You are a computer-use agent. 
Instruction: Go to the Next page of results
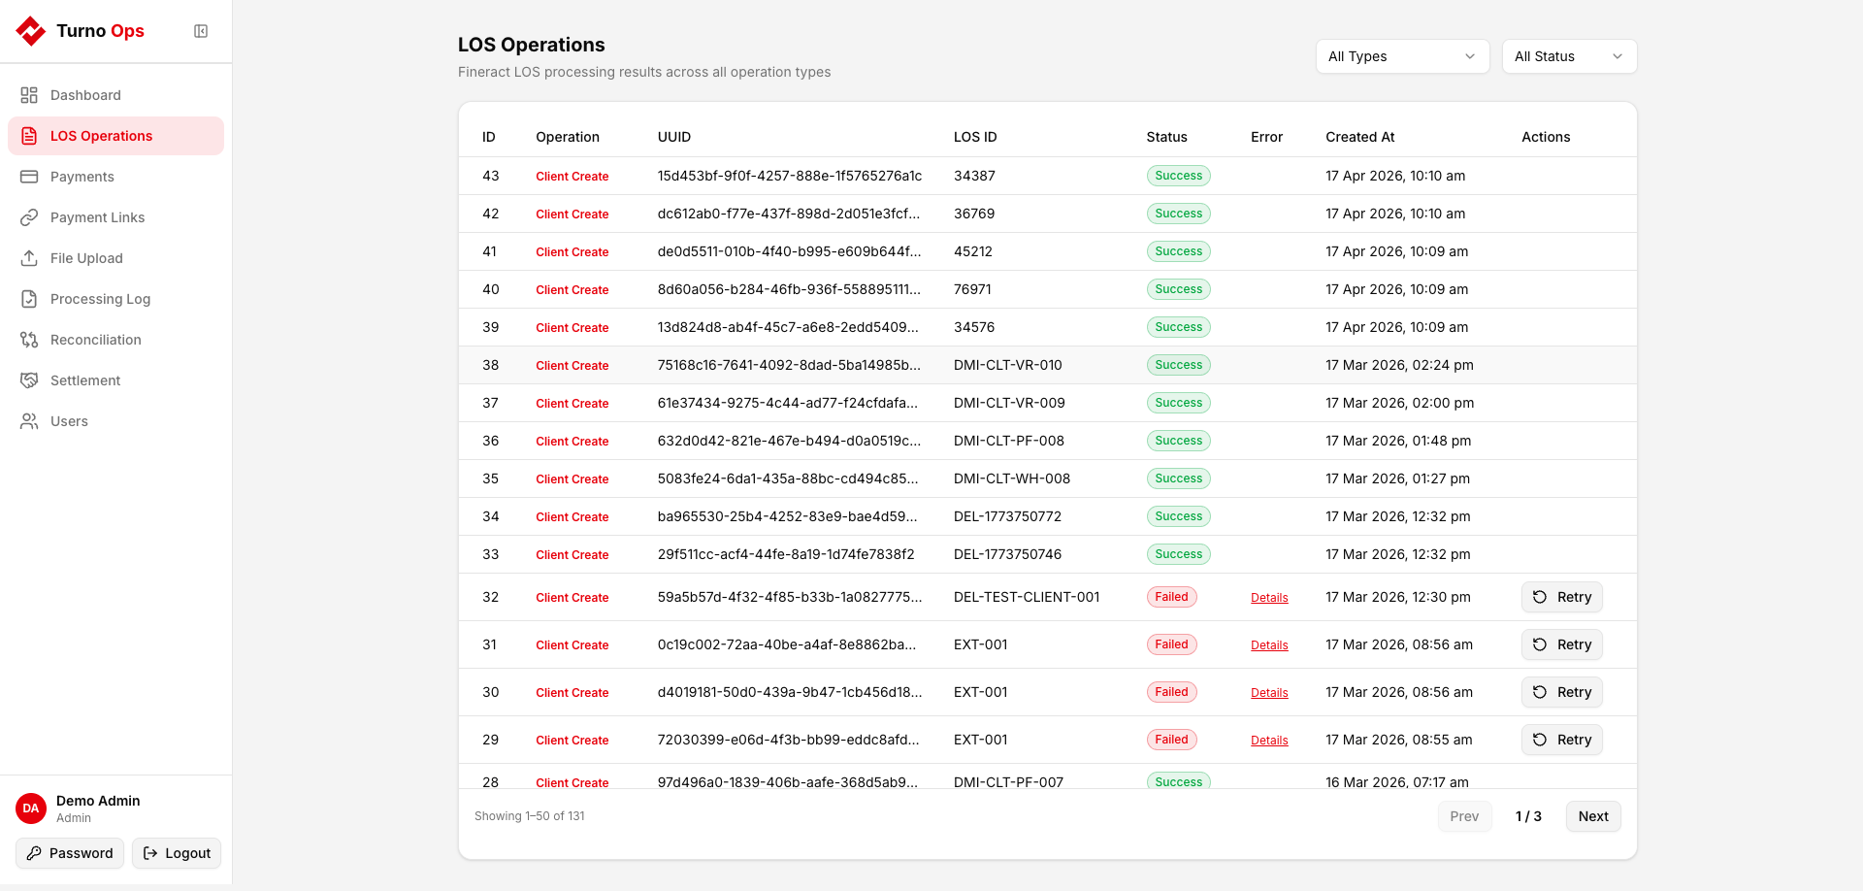click(1592, 816)
